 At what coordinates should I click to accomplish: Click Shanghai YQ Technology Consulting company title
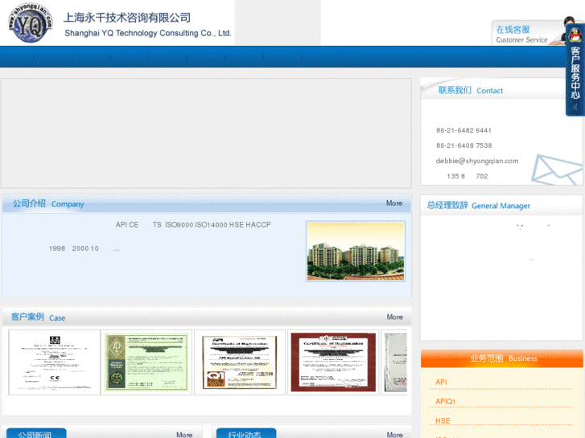pos(148,25)
